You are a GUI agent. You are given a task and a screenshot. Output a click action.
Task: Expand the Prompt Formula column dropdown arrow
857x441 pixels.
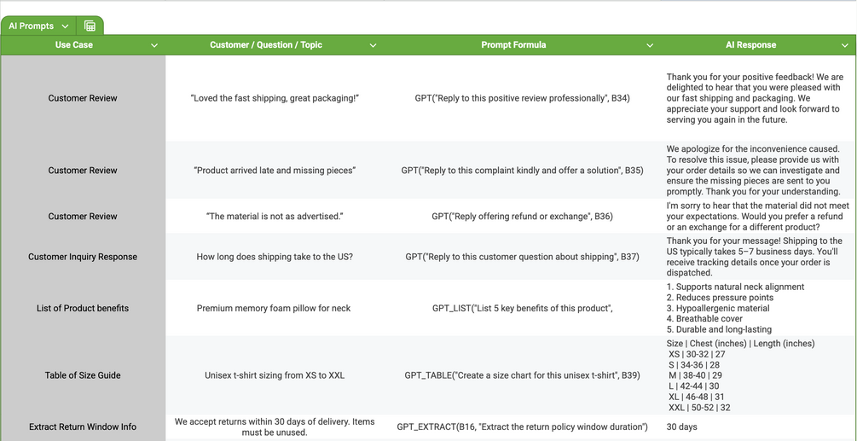click(x=650, y=45)
